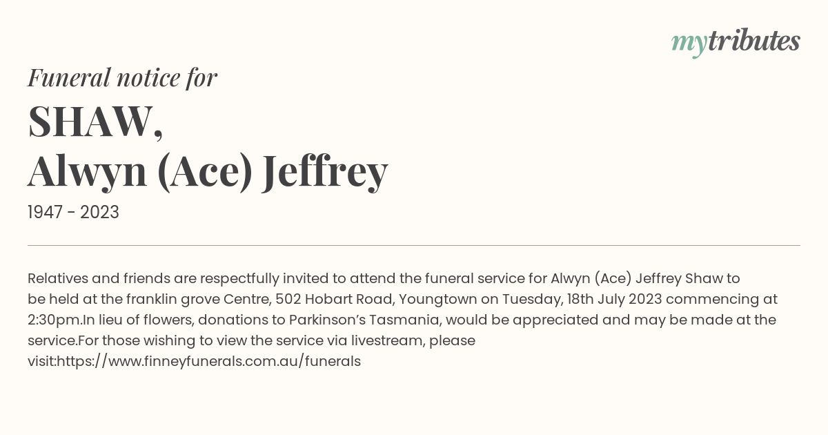Click the years 1947 - 2023
This screenshot has height=435, width=828.
tap(73, 213)
